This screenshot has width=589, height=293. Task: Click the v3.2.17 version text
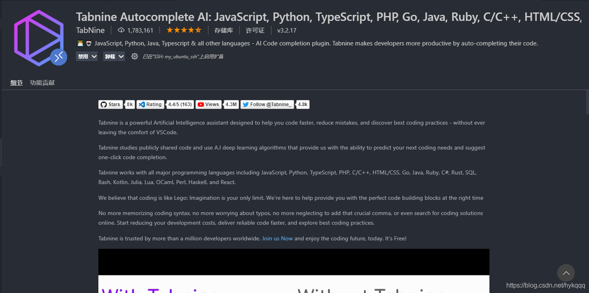287,30
